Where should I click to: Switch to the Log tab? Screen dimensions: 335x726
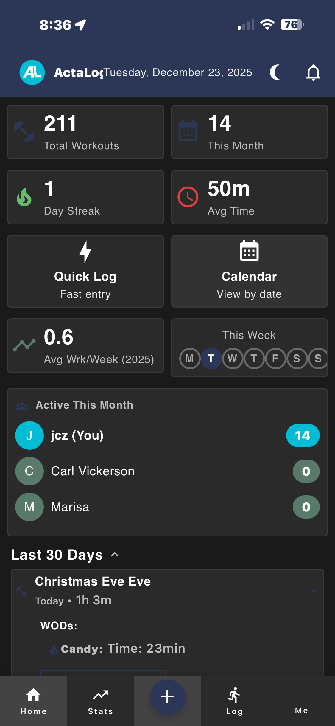pos(234,701)
